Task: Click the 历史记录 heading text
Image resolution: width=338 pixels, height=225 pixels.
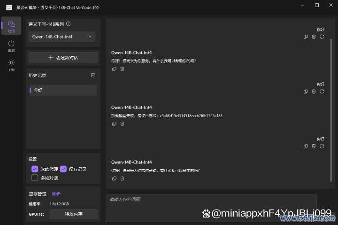Action: [37, 75]
